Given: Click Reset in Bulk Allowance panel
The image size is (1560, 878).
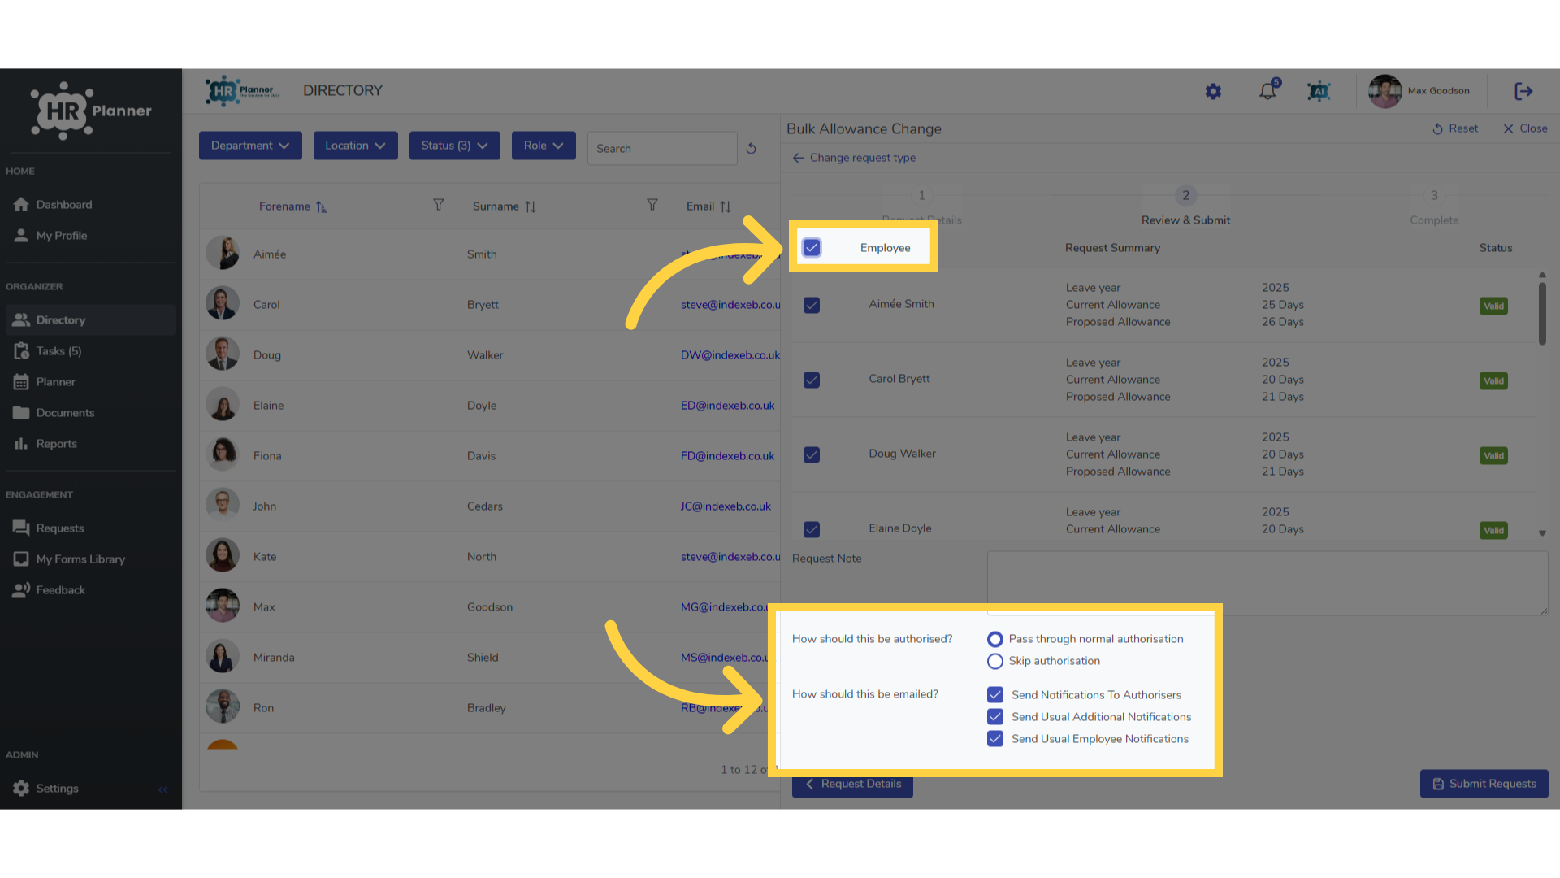Looking at the screenshot, I should click(1454, 128).
